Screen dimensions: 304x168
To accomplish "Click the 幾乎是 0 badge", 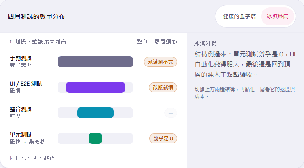I will click(163, 138).
